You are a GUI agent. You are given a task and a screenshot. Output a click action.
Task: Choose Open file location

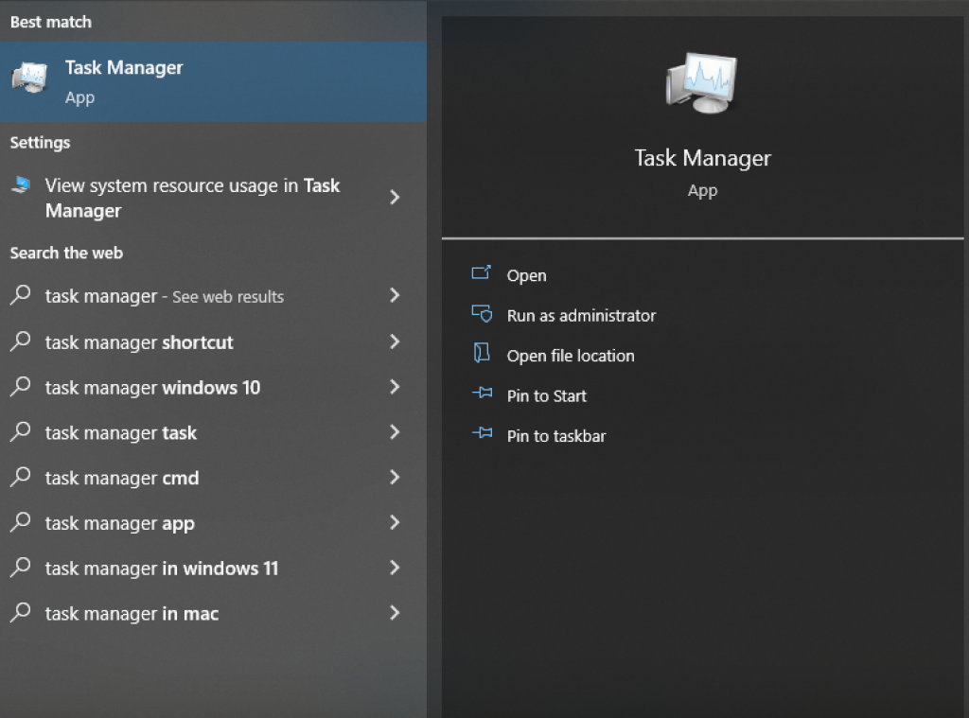[571, 356]
